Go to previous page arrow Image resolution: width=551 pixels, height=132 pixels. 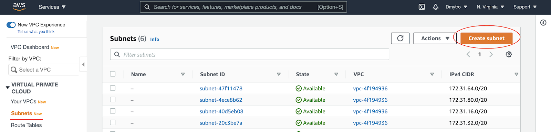(468, 54)
